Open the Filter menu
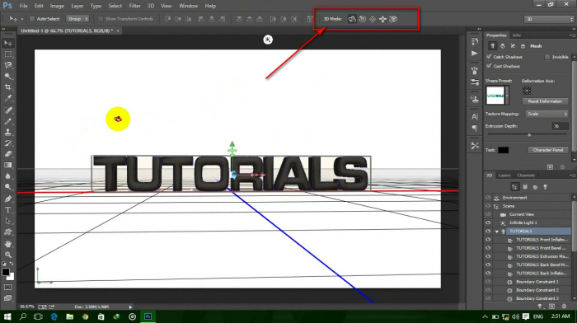 coord(134,6)
